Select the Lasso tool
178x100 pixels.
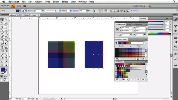tap(6, 23)
